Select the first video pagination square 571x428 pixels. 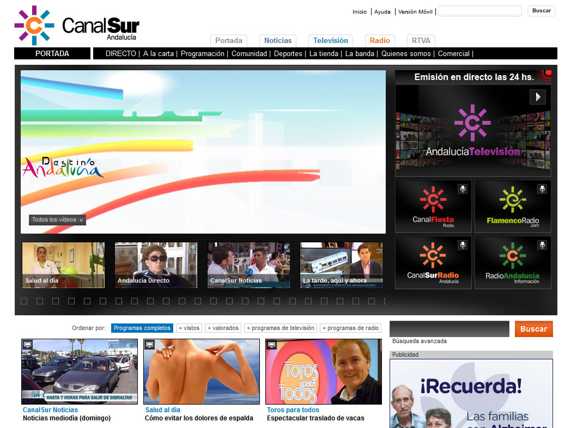click(24, 301)
